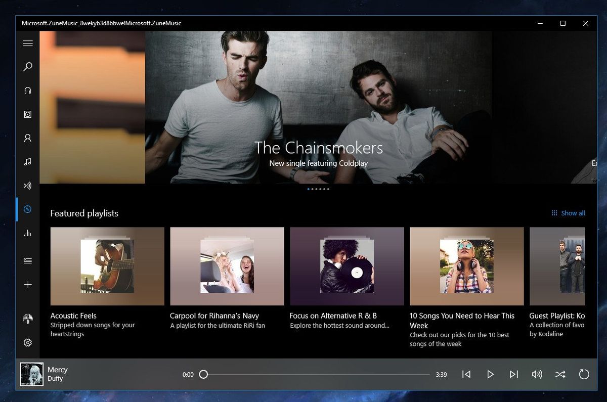Open the Acoustic Feels playlist
The width and height of the screenshot is (607, 402).
[107, 266]
